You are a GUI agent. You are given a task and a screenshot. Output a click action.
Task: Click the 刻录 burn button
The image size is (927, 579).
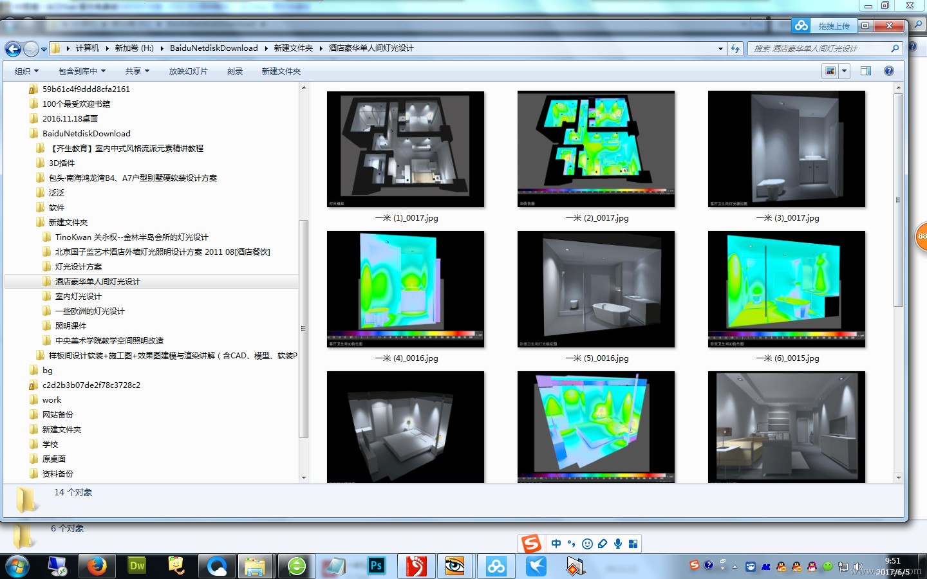click(x=234, y=71)
